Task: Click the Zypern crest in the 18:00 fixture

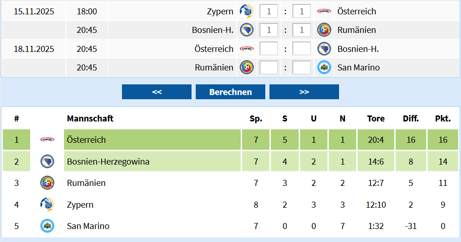Action: click(x=246, y=11)
